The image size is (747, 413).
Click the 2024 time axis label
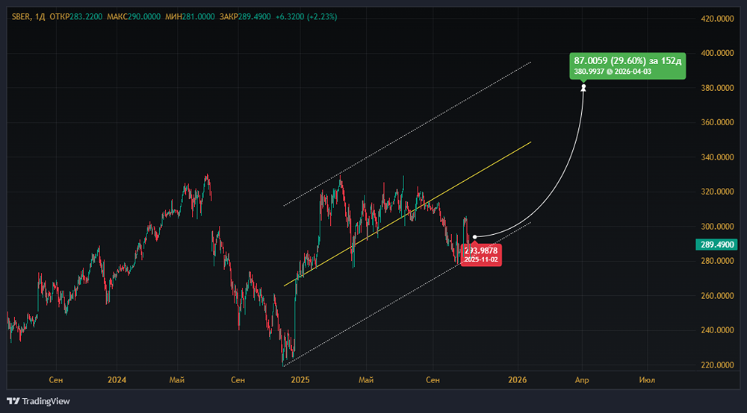point(117,379)
